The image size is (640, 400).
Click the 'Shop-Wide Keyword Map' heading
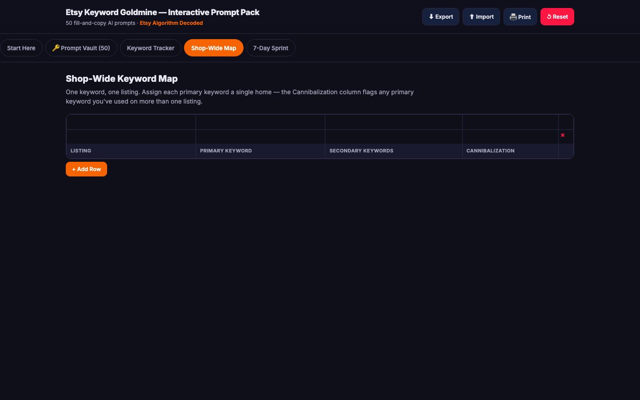coord(122,79)
